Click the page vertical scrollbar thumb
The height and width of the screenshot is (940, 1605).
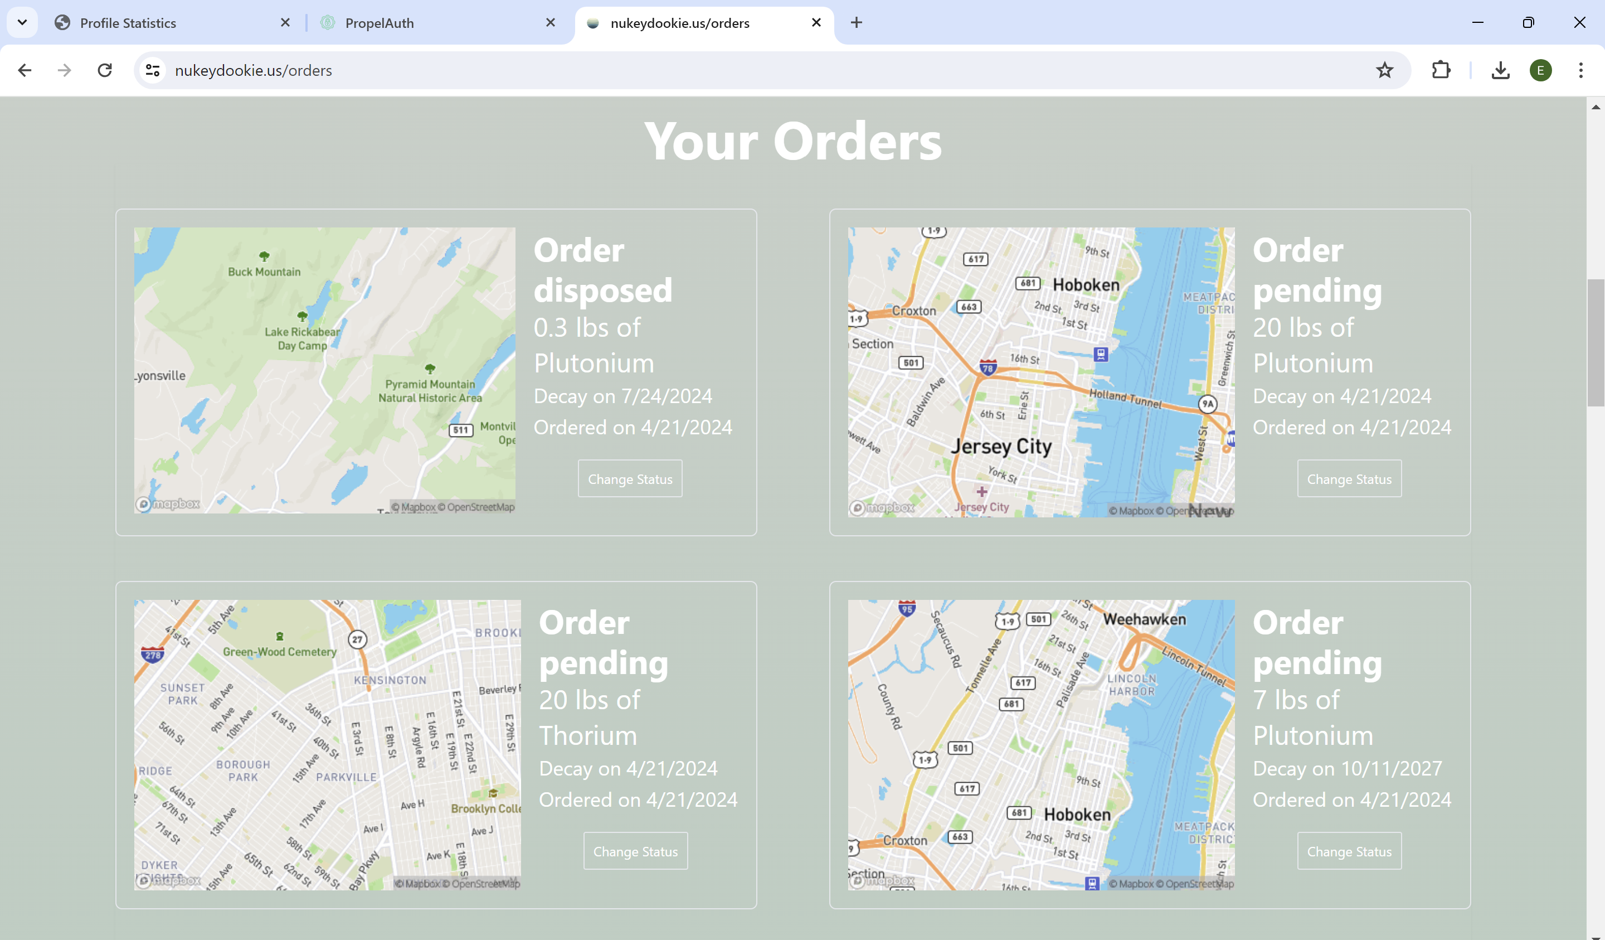tap(1595, 342)
